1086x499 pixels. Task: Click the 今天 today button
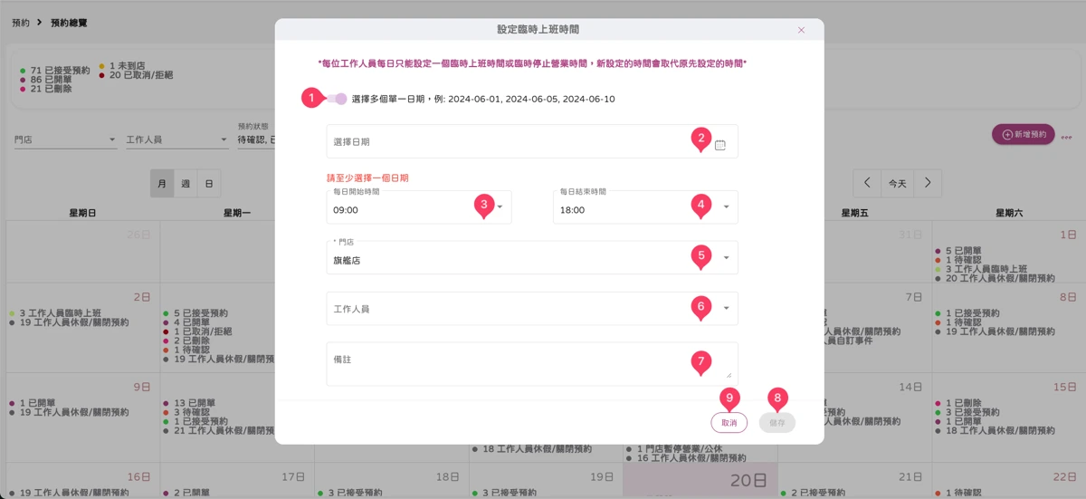point(897,183)
